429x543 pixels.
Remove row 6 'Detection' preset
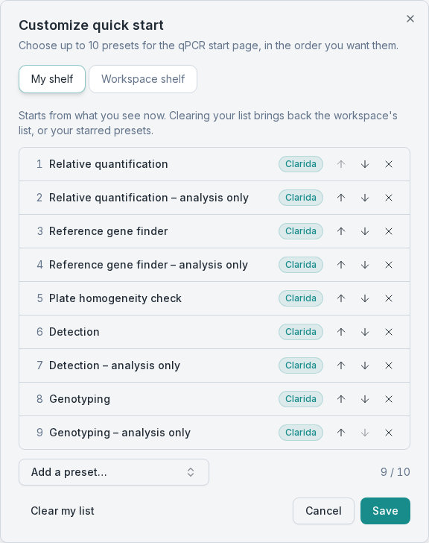point(389,332)
